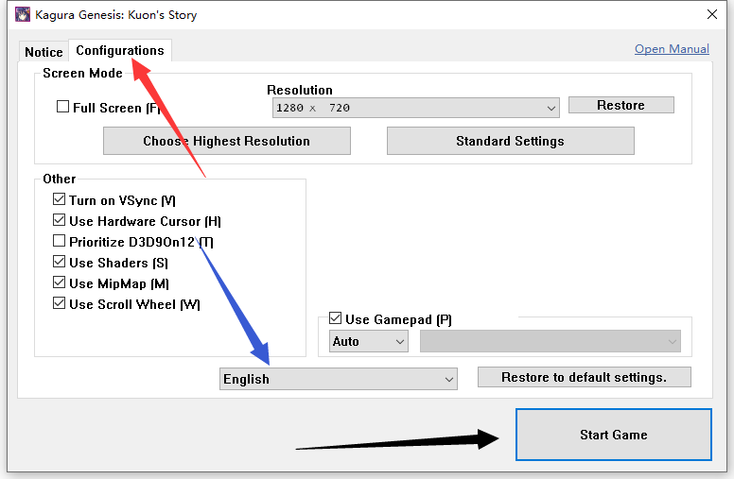Expand the English language dropdown
Screen dimensions: 734x479
pos(339,379)
